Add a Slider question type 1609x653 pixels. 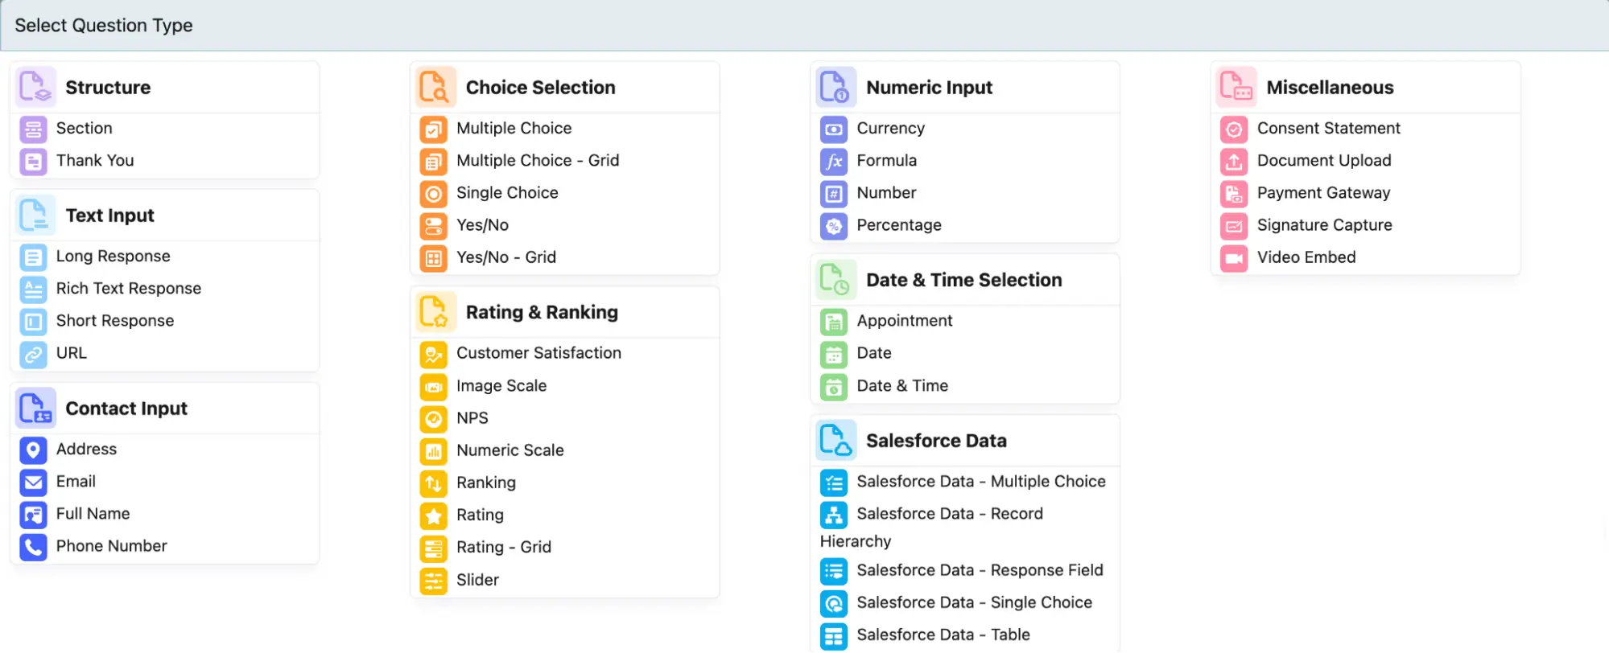[x=477, y=580]
